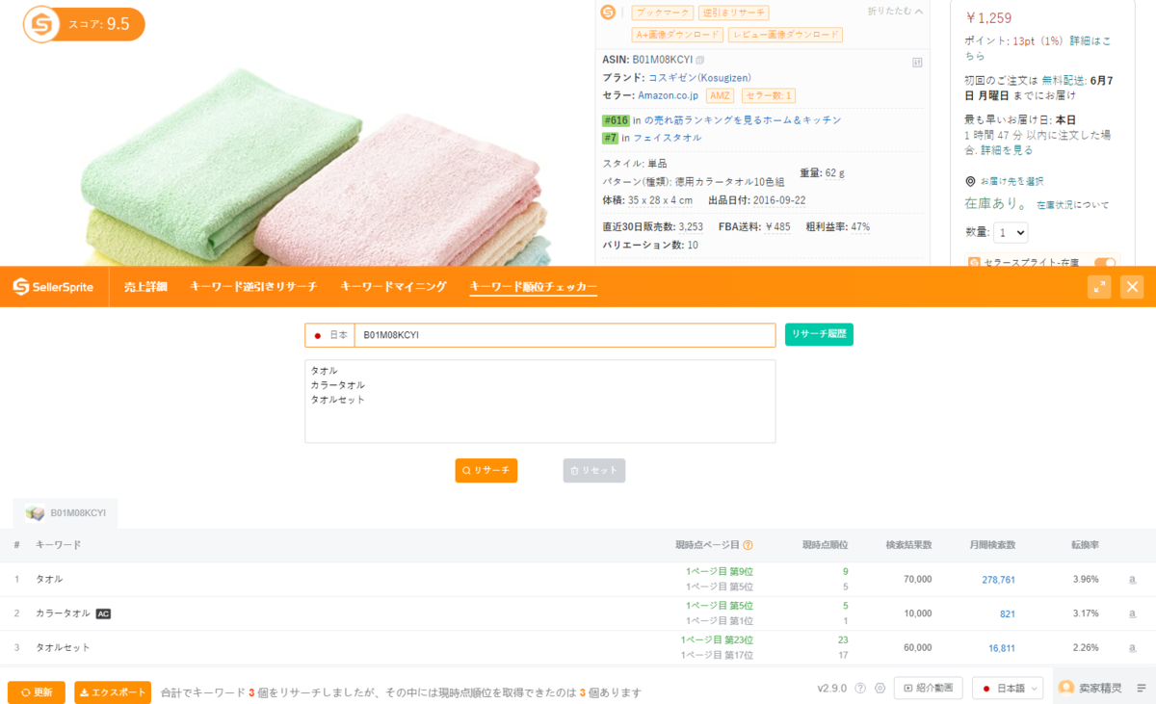Click the 更新 refresh button
Viewport: 1156px width, 704px height.
(x=37, y=692)
